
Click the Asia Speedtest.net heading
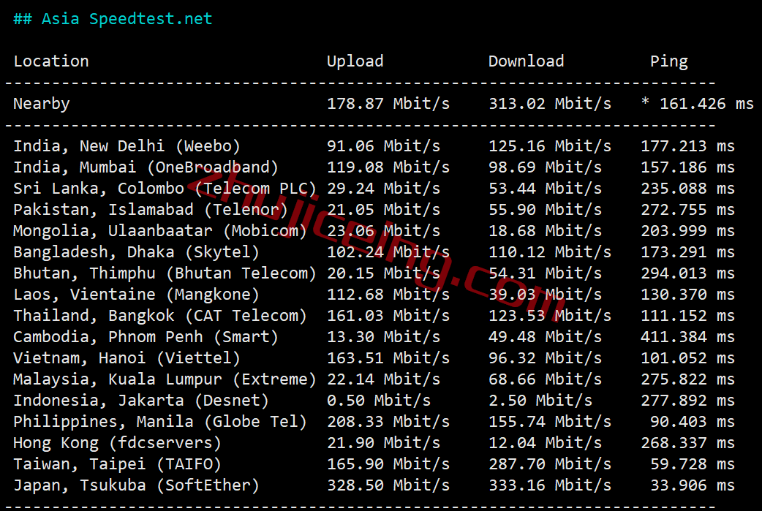(113, 19)
